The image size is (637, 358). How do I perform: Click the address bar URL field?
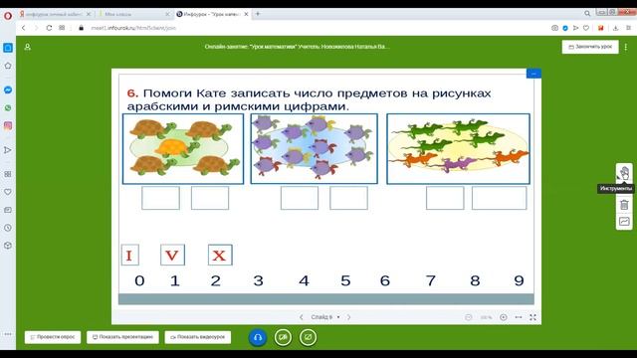click(x=134, y=28)
